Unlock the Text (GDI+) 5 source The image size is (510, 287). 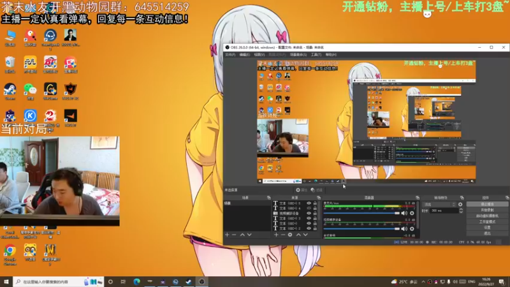tap(315, 203)
